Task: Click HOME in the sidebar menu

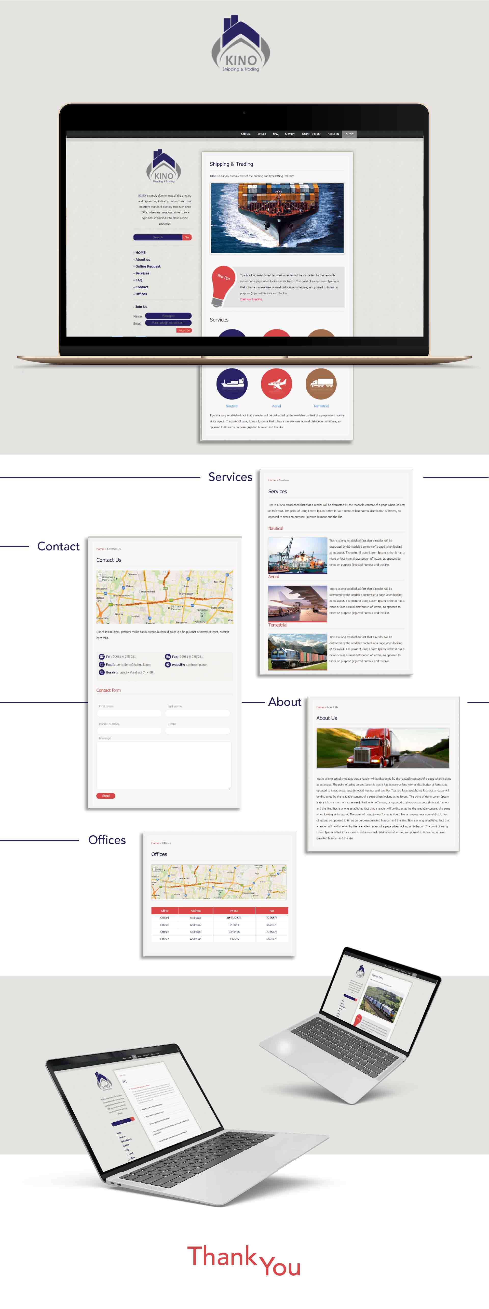Action: [x=140, y=253]
